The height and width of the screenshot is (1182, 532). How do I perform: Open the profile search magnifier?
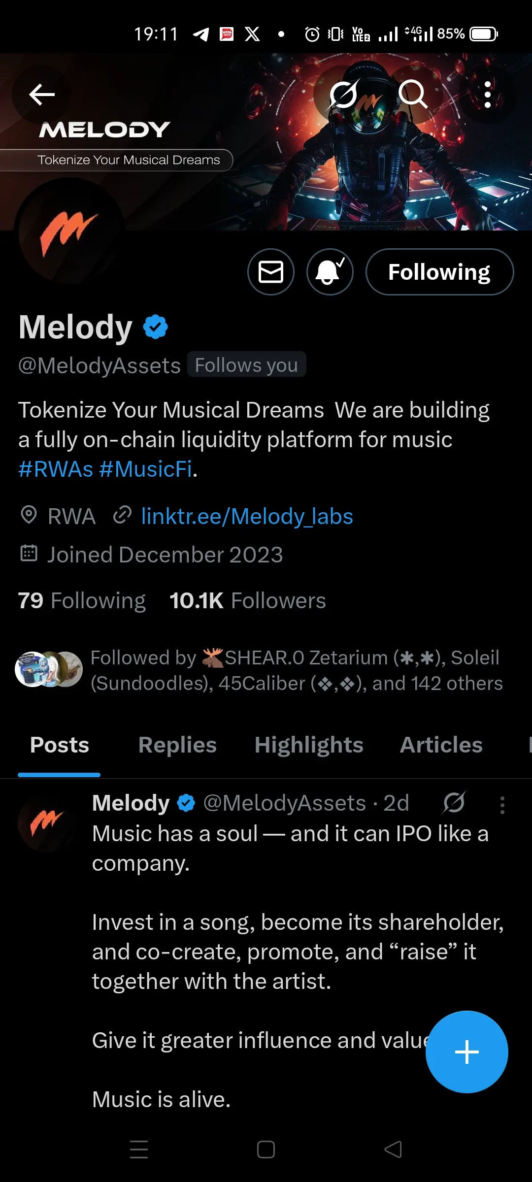412,94
